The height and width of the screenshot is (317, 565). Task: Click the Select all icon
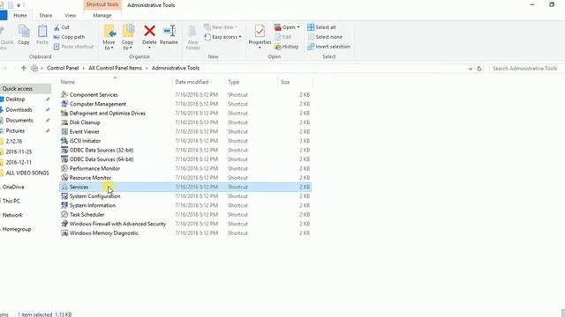click(x=311, y=27)
